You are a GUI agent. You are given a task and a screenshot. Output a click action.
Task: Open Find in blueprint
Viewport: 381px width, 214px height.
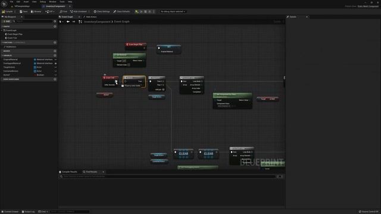63,11
